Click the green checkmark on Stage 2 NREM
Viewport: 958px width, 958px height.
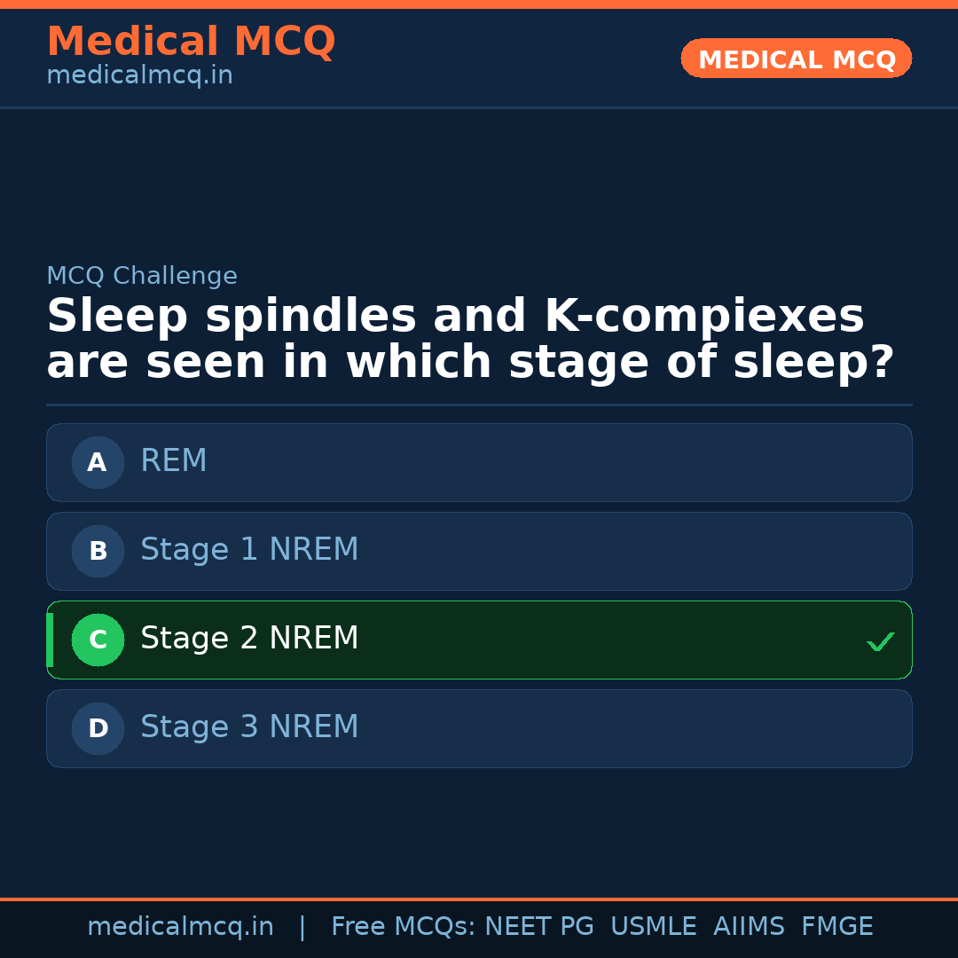pyautogui.click(x=880, y=641)
